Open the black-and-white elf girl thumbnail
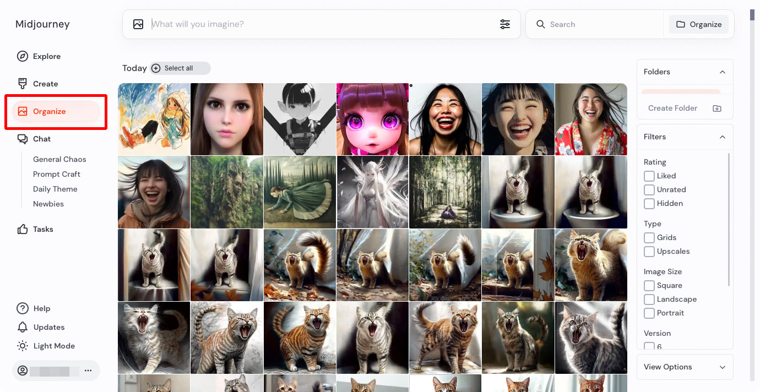760x392 pixels. [300, 119]
